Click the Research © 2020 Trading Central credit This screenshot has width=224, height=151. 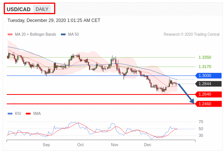192,34
